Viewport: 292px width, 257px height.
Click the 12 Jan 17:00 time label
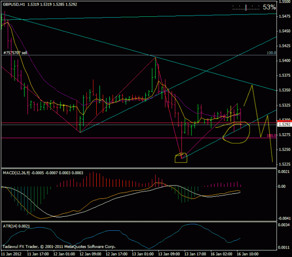(117, 254)
